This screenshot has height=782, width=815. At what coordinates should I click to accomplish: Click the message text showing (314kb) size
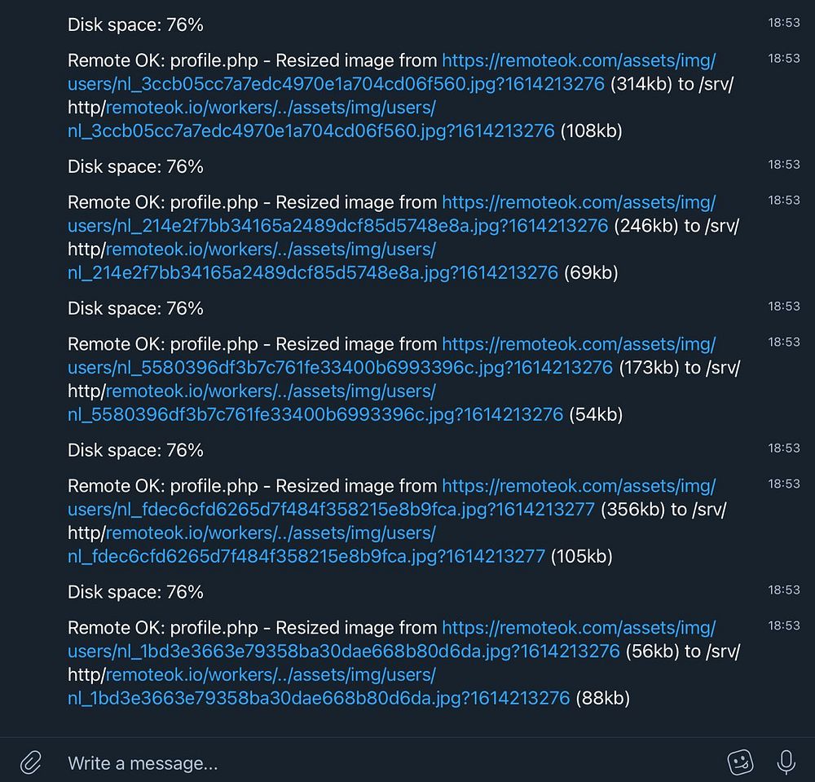pyautogui.click(x=642, y=84)
